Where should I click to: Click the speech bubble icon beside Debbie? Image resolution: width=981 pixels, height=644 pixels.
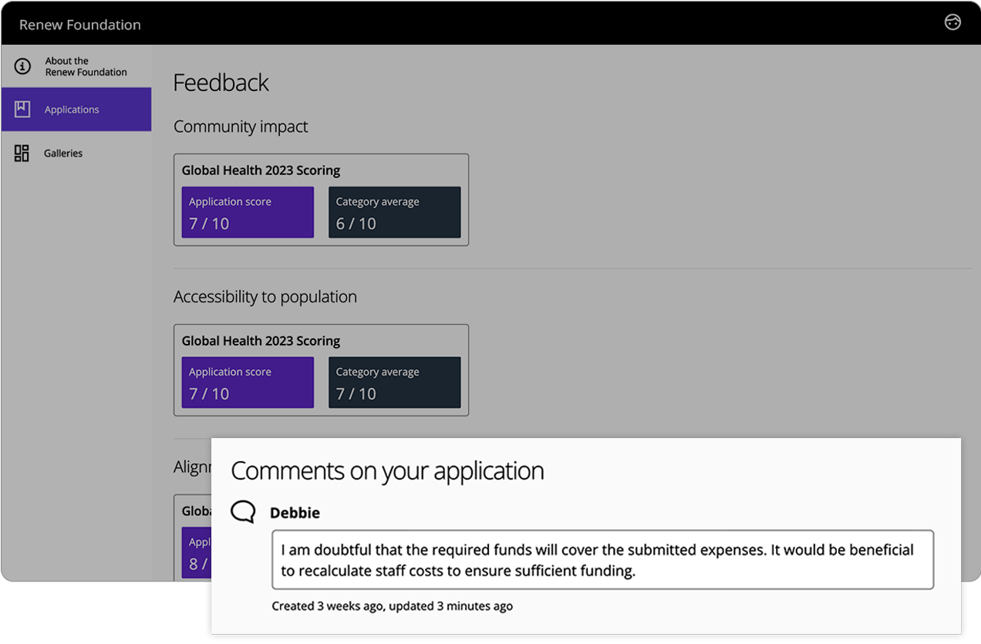tap(243, 512)
